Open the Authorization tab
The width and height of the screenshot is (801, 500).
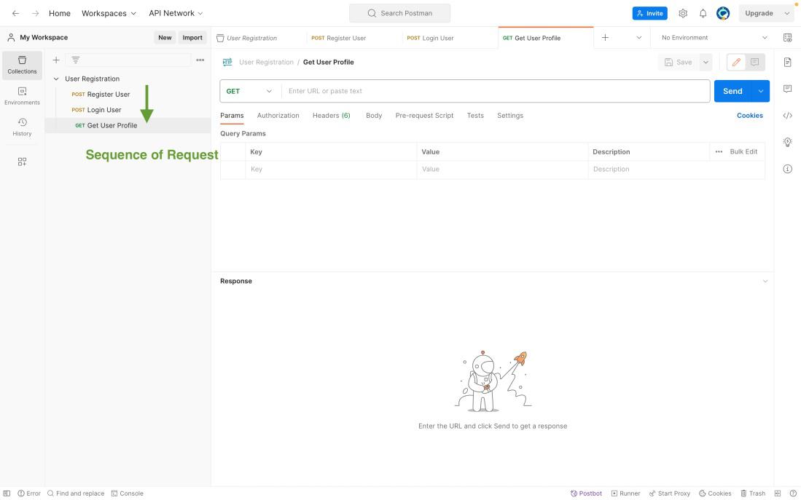[x=278, y=115]
